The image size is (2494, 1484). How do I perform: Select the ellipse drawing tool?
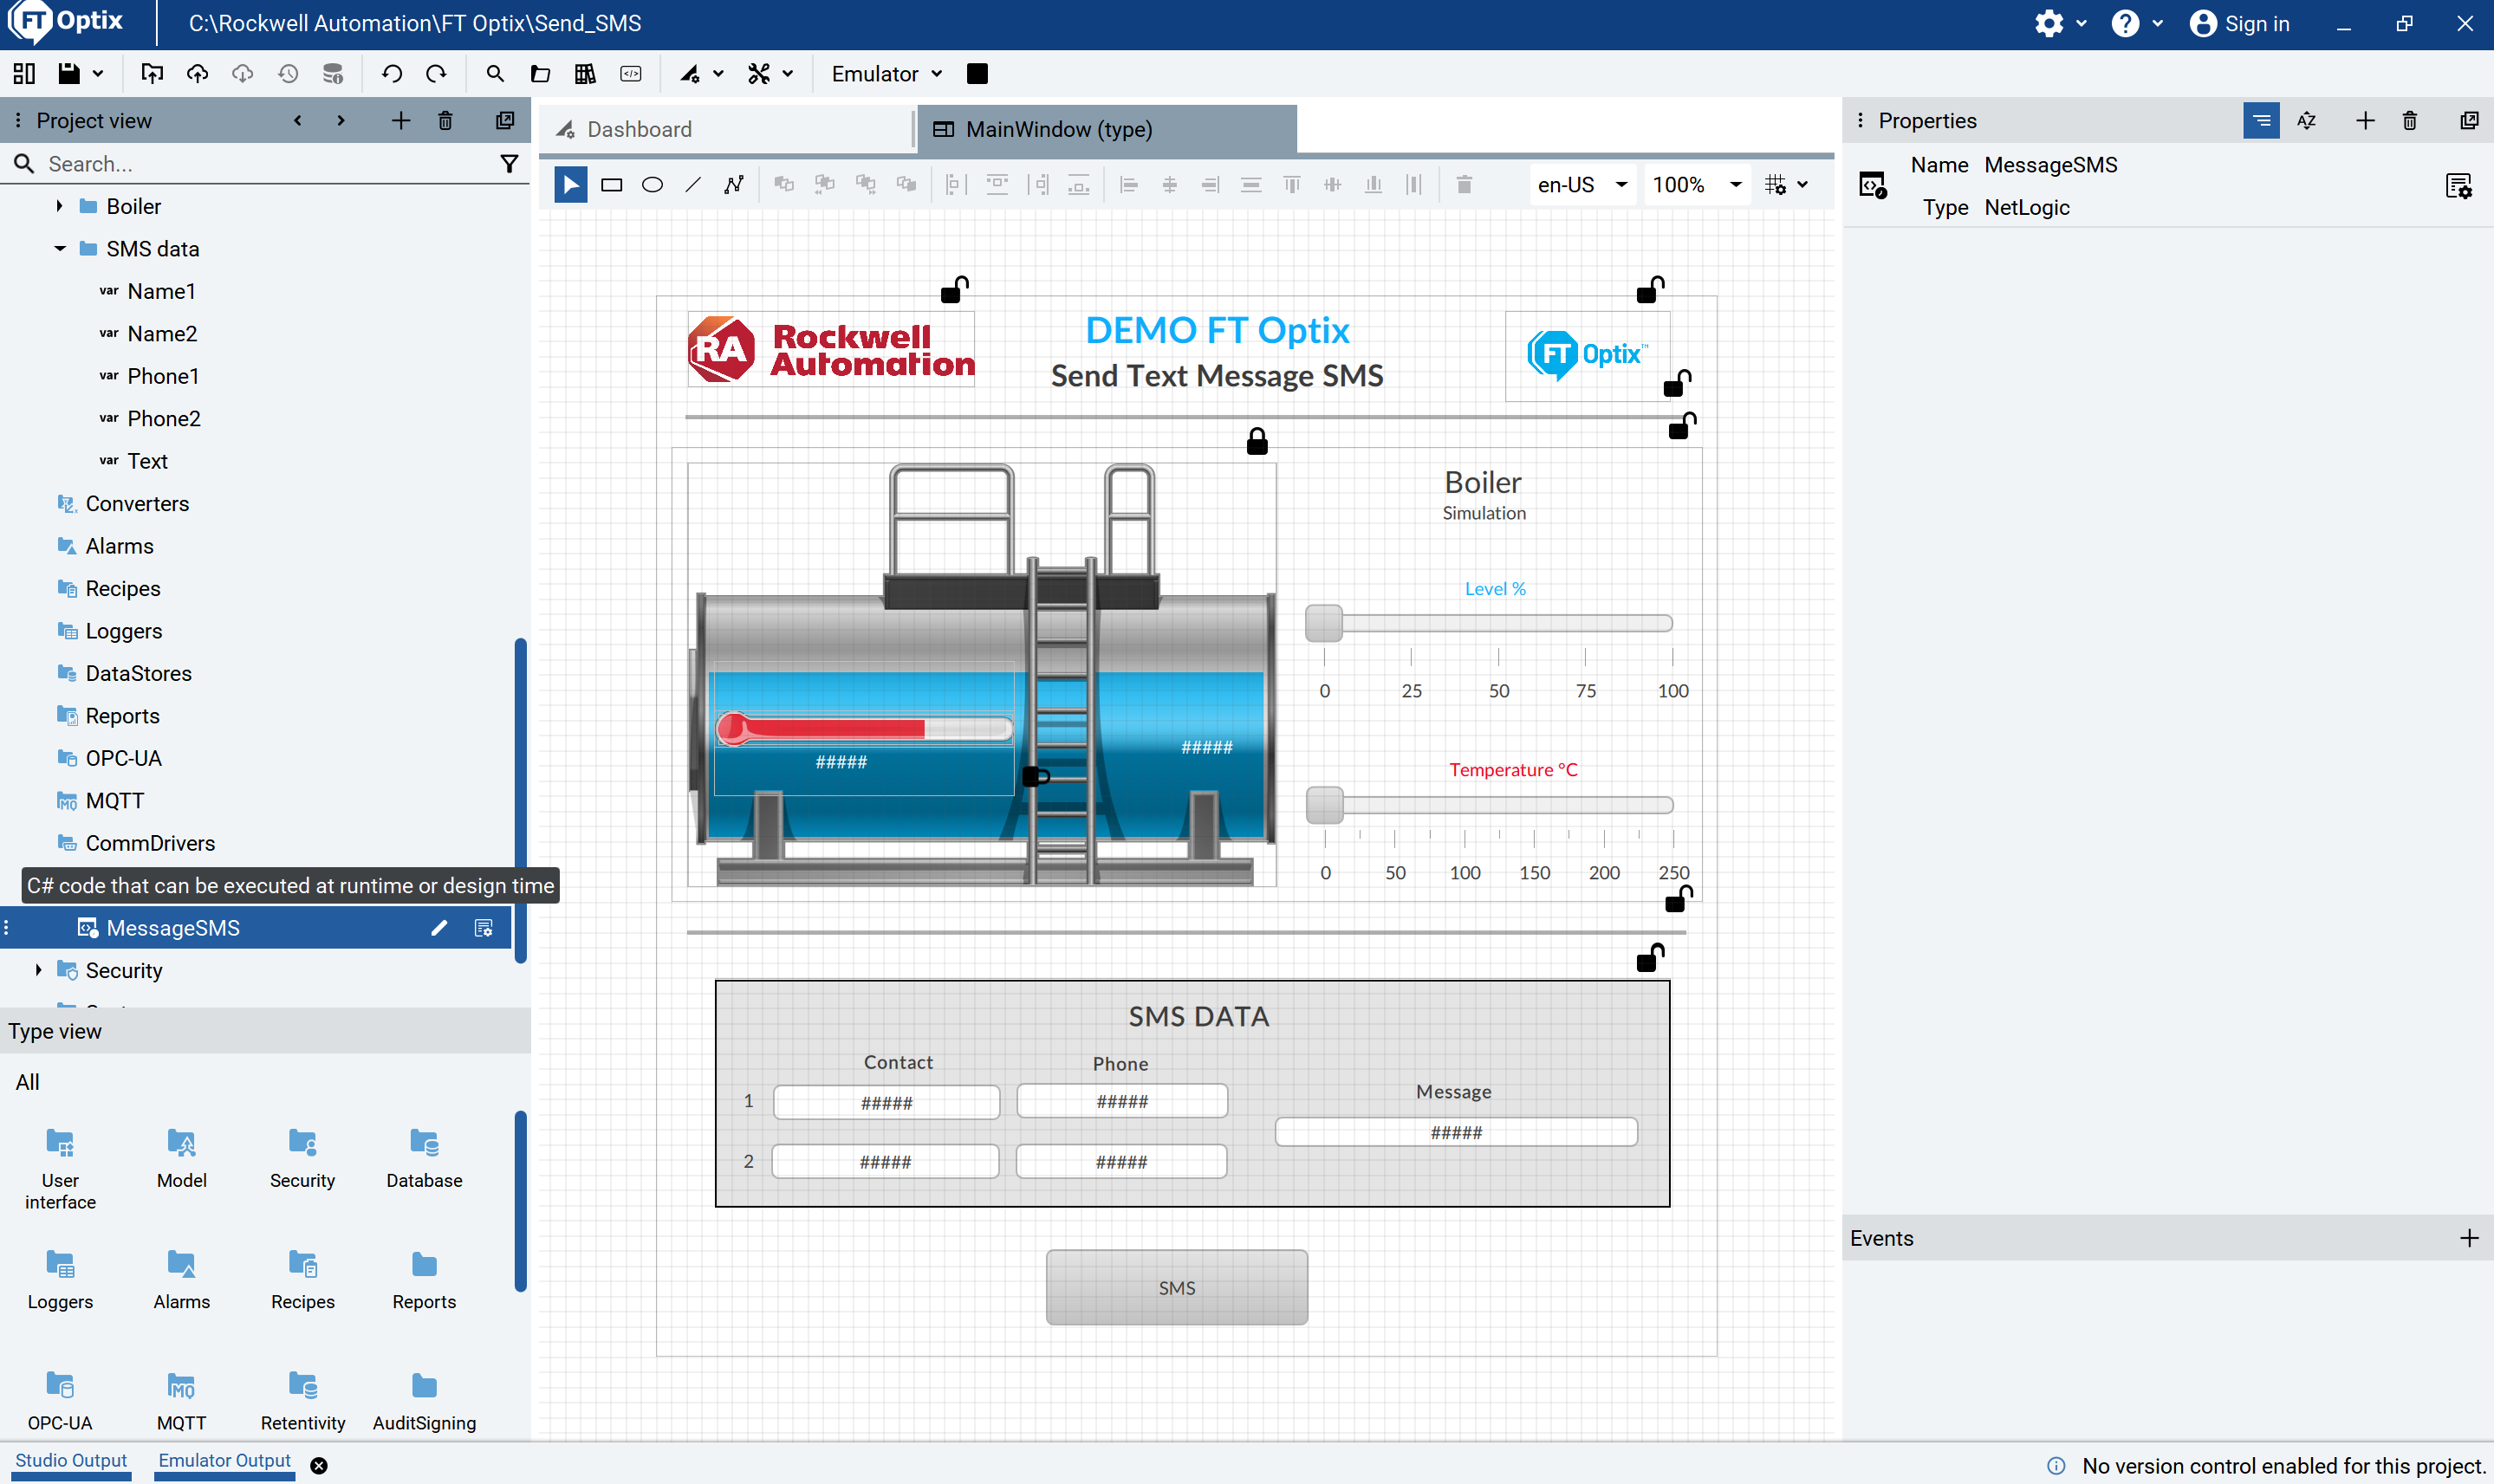(652, 185)
